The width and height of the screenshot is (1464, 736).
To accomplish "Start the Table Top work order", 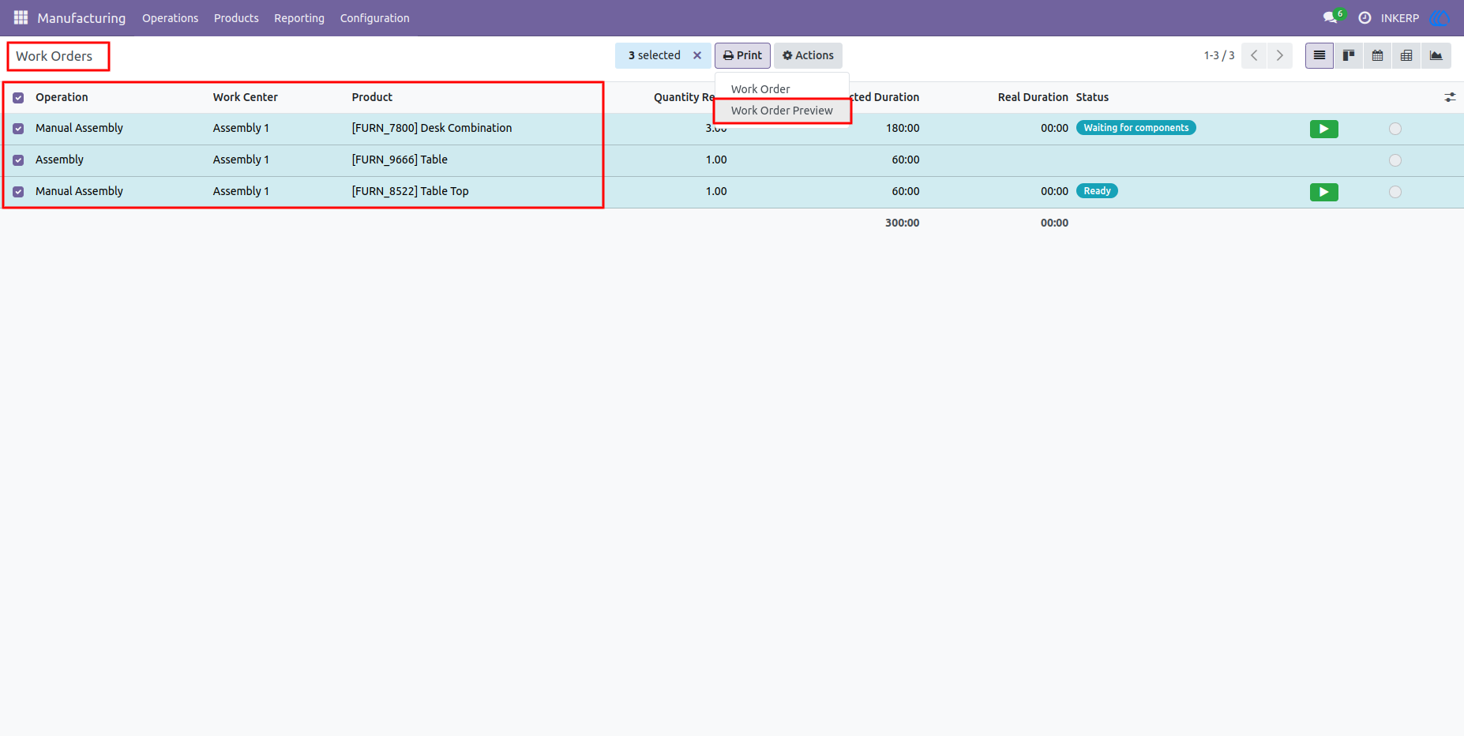I will pyautogui.click(x=1323, y=192).
